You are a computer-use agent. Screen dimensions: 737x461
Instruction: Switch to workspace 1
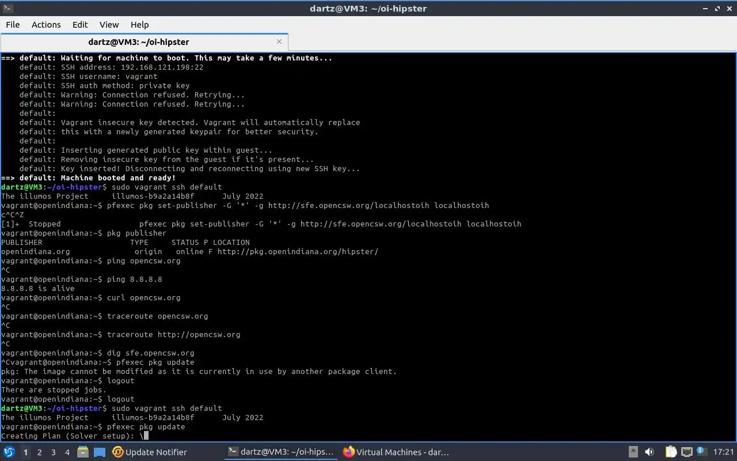click(x=25, y=452)
